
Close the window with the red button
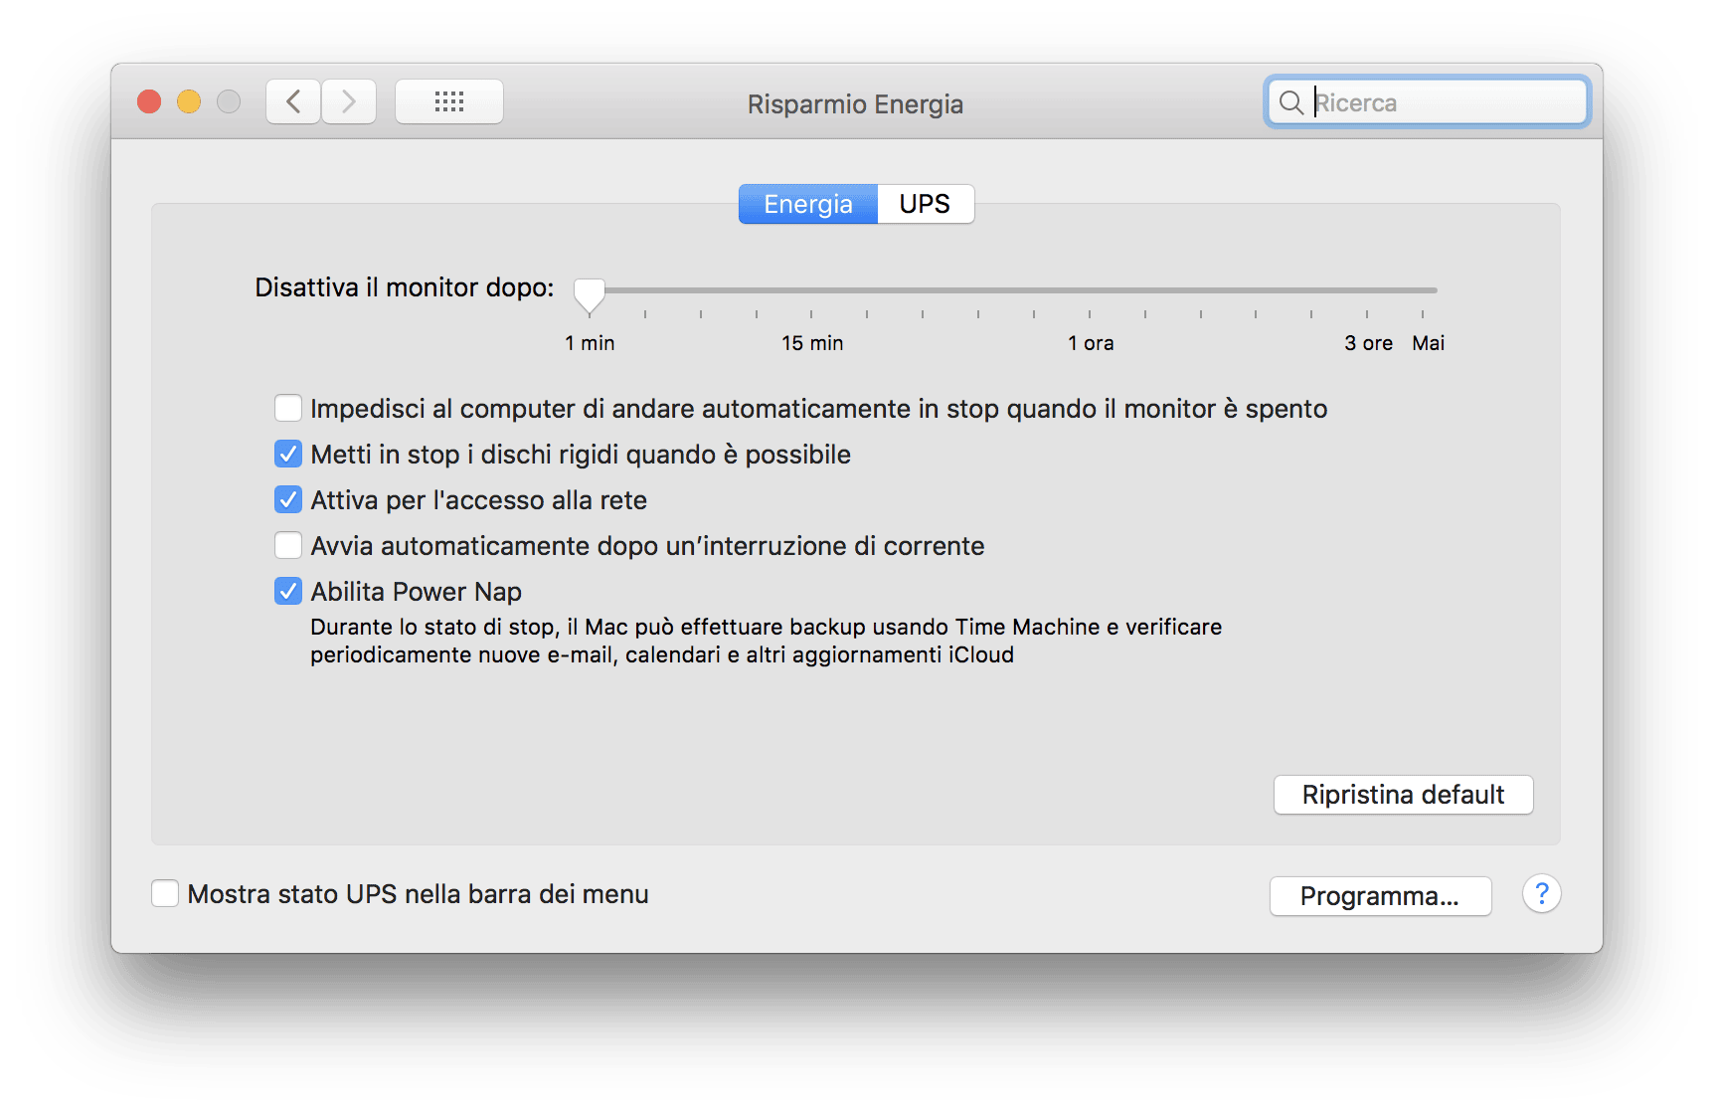[x=149, y=101]
